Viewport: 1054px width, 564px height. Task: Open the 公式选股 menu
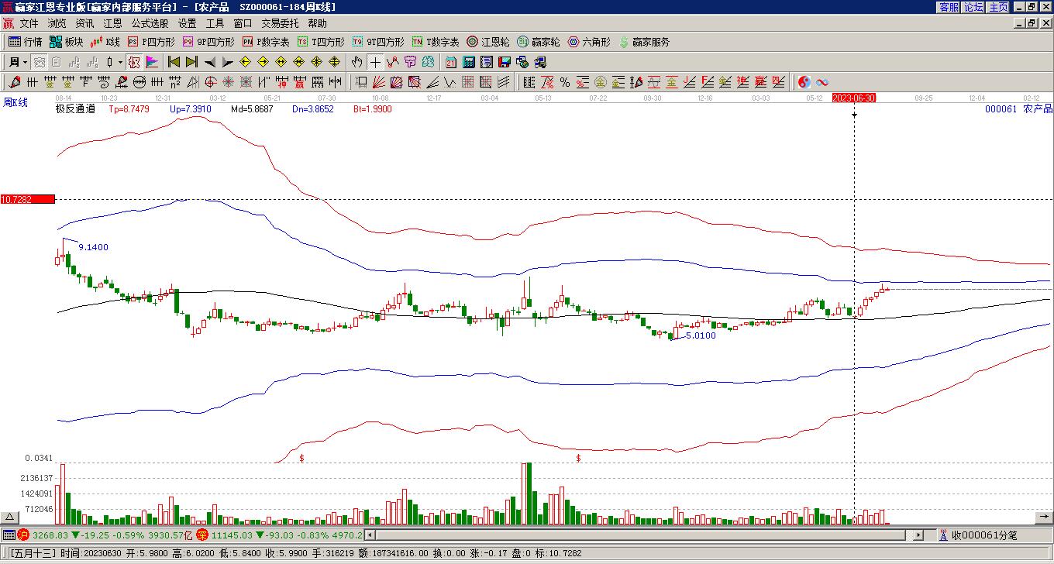pyautogui.click(x=150, y=23)
